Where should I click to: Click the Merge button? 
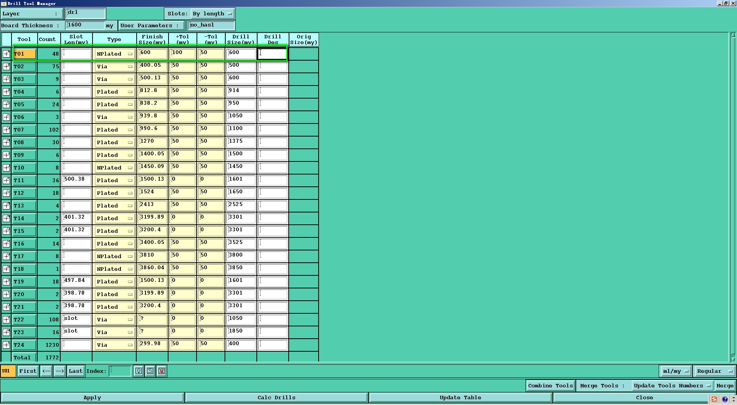coord(725,386)
